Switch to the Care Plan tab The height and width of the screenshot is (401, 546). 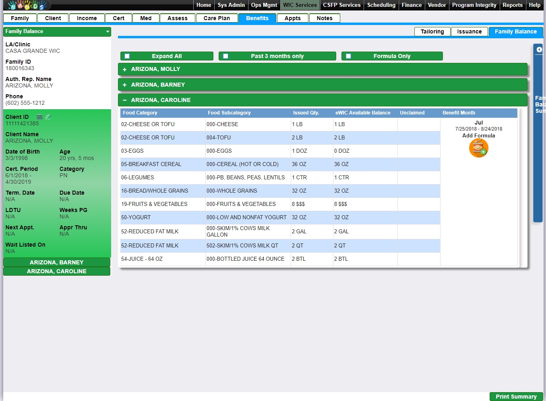click(217, 18)
